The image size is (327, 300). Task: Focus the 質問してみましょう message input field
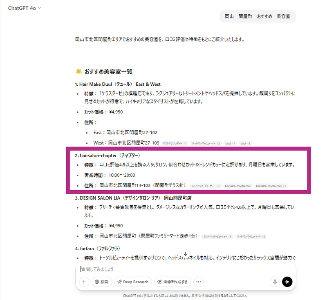coord(185,269)
